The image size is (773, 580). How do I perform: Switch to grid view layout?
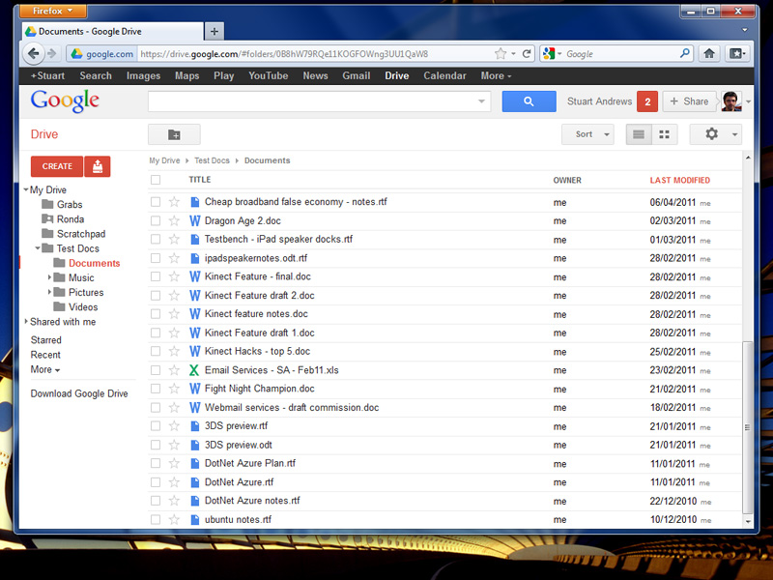point(664,134)
